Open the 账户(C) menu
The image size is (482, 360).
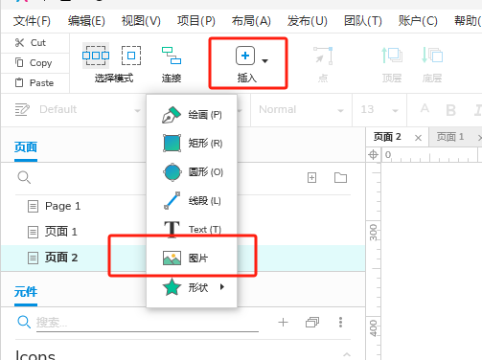pos(418,21)
